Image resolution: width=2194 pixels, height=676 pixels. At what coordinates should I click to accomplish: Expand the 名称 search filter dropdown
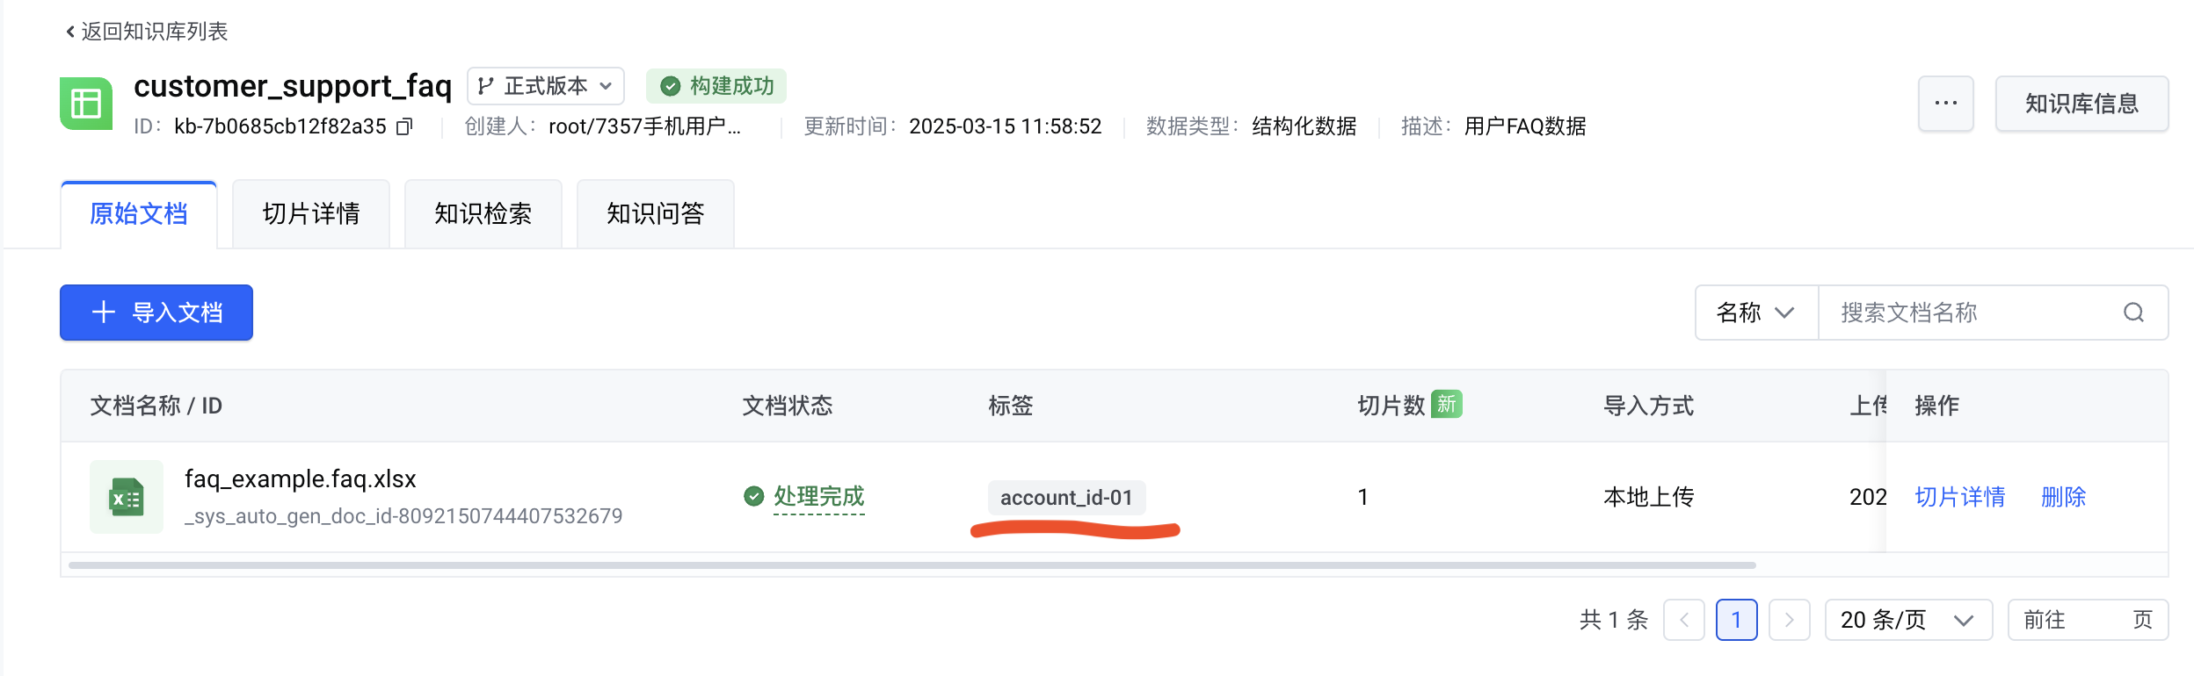click(1755, 313)
